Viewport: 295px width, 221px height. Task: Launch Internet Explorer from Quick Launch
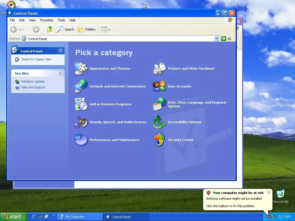click(x=33, y=217)
